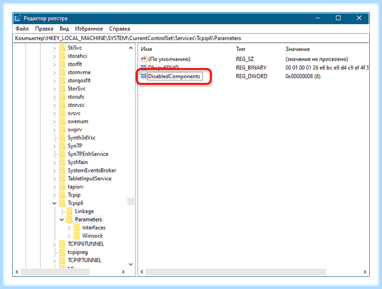Click values pane horizontal scrollbar thumb
Viewport: 382px width, 289px height.
236,272
